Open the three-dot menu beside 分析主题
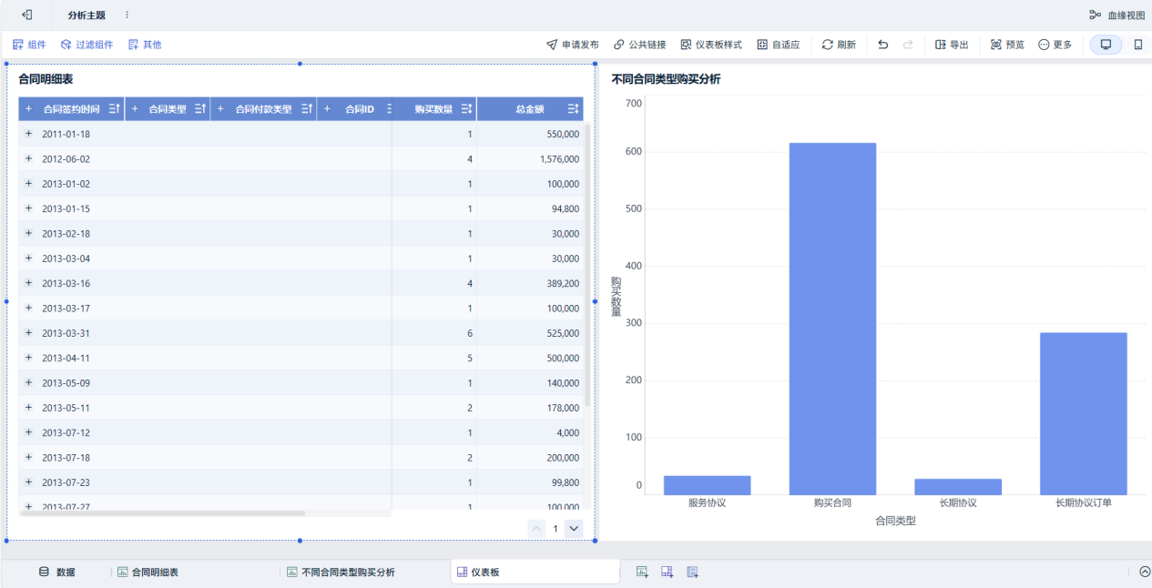 pos(127,15)
